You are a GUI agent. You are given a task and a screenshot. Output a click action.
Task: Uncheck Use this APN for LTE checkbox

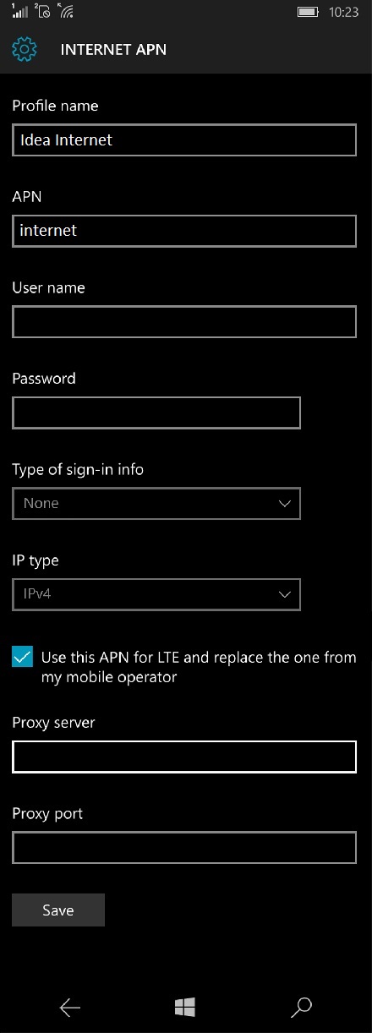pyautogui.click(x=23, y=657)
